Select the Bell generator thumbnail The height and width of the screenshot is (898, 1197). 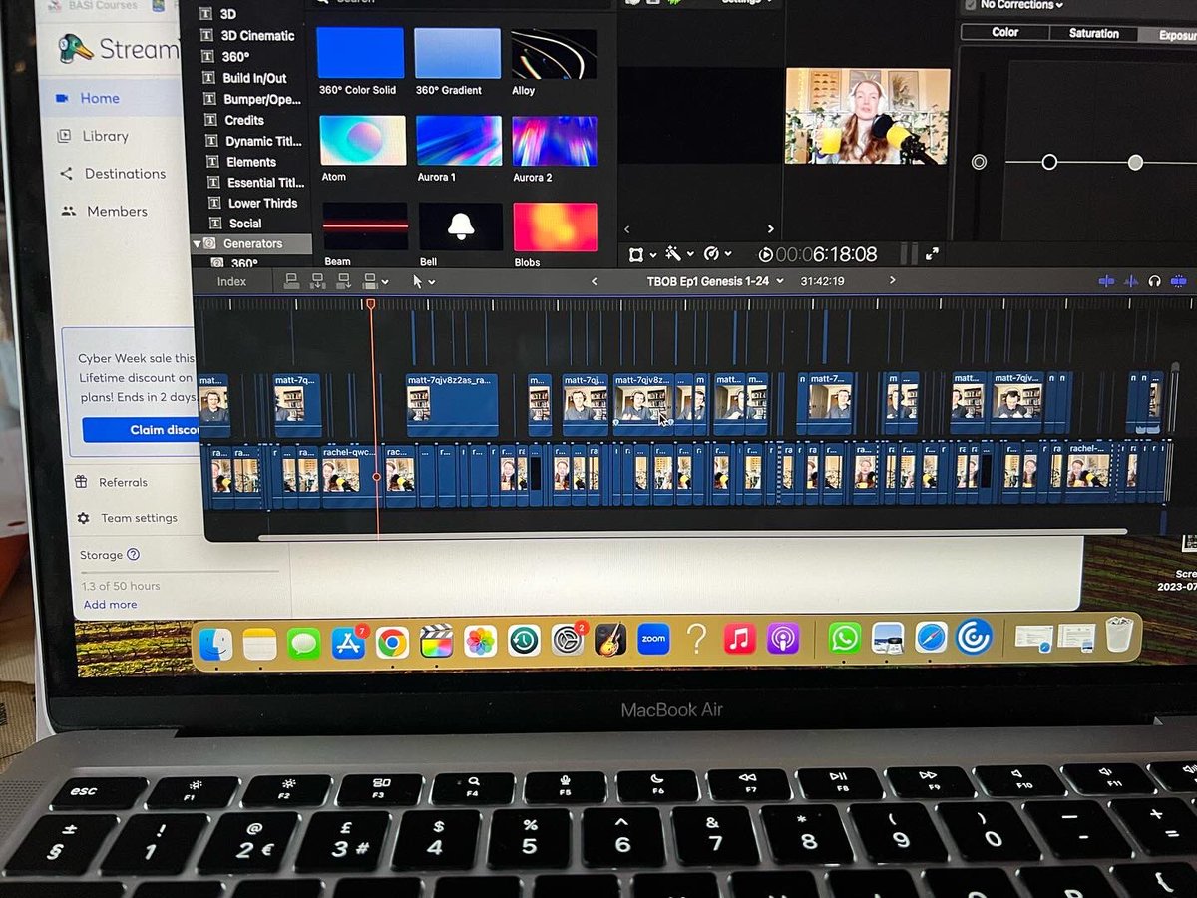(460, 226)
